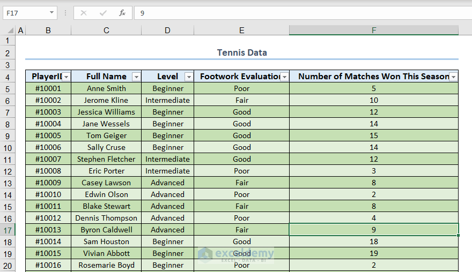The width and height of the screenshot is (472, 272).
Task: Open the Full Name filter dropdown
Action: [x=136, y=77]
